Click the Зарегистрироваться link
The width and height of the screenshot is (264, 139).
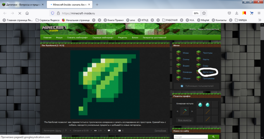tap(209, 29)
